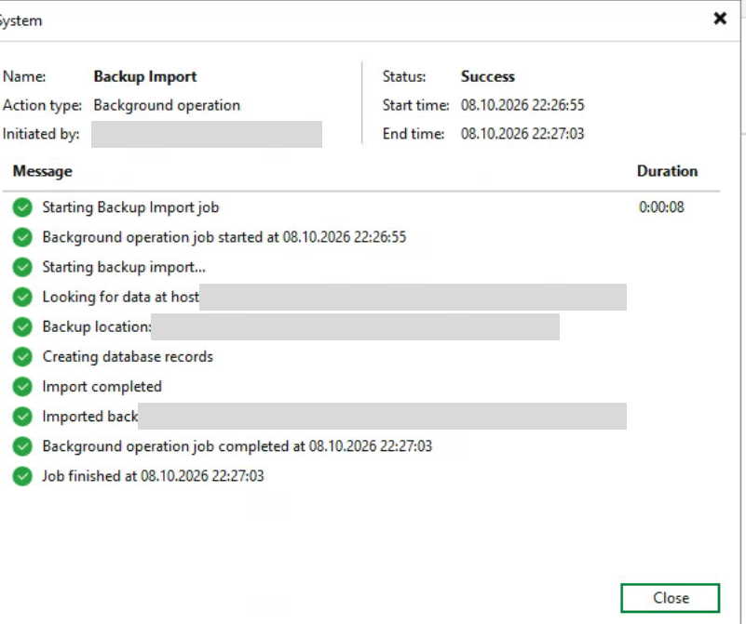The width and height of the screenshot is (746, 624).
Task: Click check icon beside Backup location
Action: click(22, 326)
